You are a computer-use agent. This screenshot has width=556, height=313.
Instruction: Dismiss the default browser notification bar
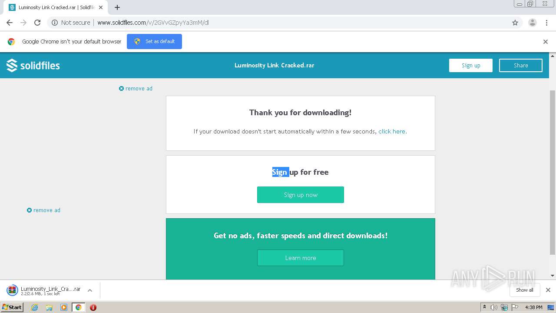[546, 42]
